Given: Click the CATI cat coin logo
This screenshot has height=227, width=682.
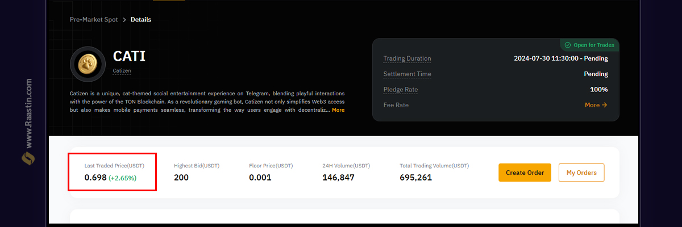Looking at the screenshot, I should 88,64.
